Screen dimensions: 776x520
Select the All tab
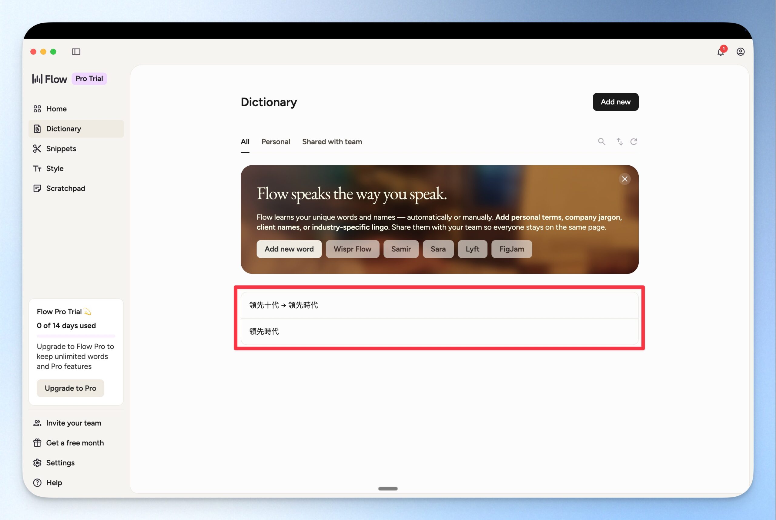245,142
